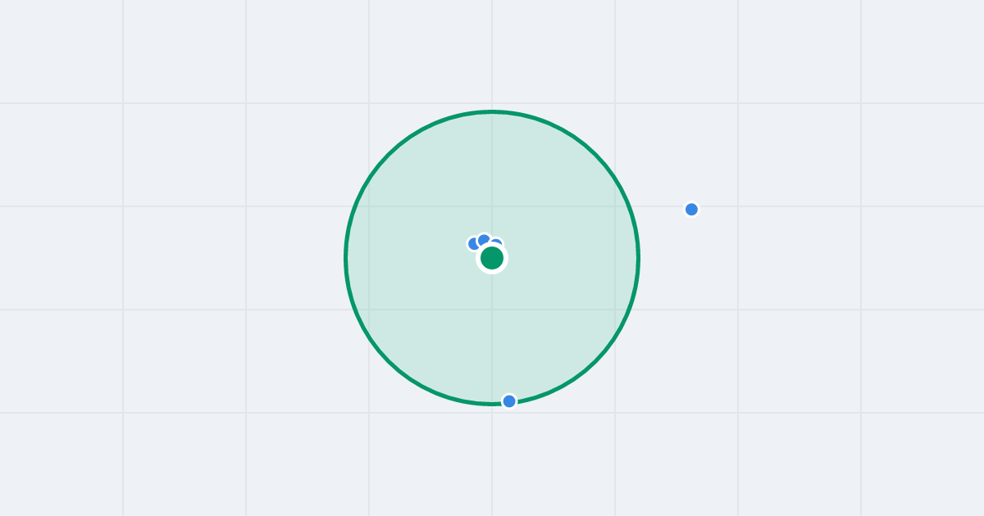This screenshot has width=984, height=516.
Task: Click vertical gridline through circle above dot cluster
Action: 492,172
